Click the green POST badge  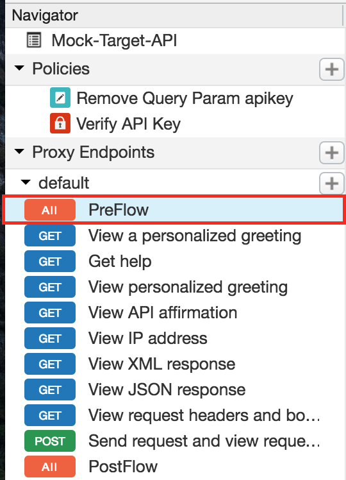coord(50,441)
